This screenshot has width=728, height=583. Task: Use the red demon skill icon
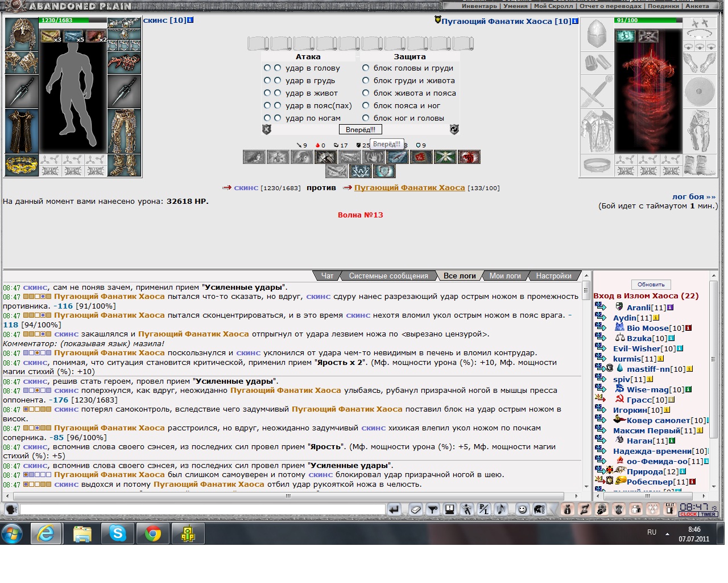[470, 157]
